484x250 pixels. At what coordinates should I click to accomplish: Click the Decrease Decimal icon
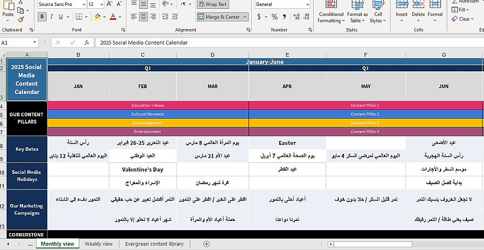pos(306,16)
